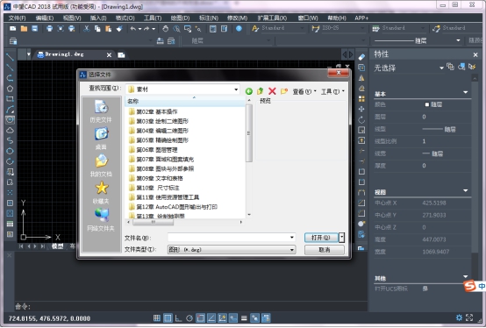Image resolution: width=486 pixels, height=328 pixels.
Task: Select the favorites star shortcut
Action: (101, 193)
